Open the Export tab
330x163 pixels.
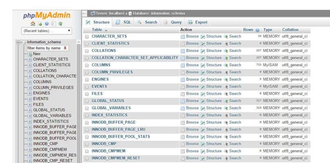tap(197, 22)
